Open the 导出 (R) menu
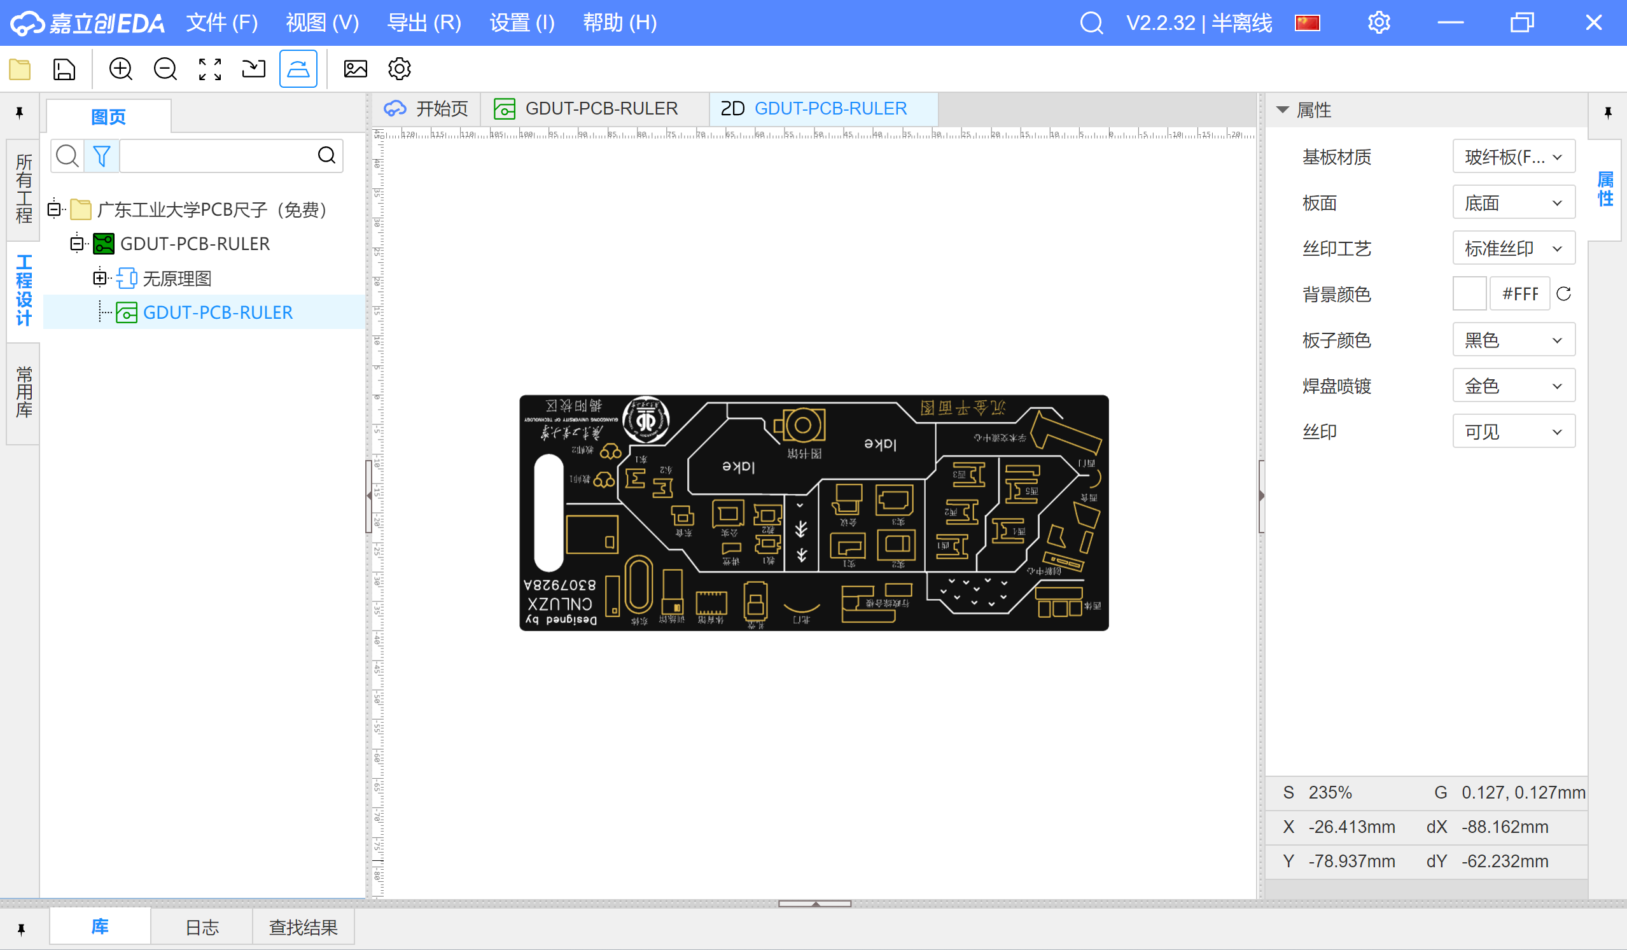Screen dimensions: 1627x950 pos(424,24)
